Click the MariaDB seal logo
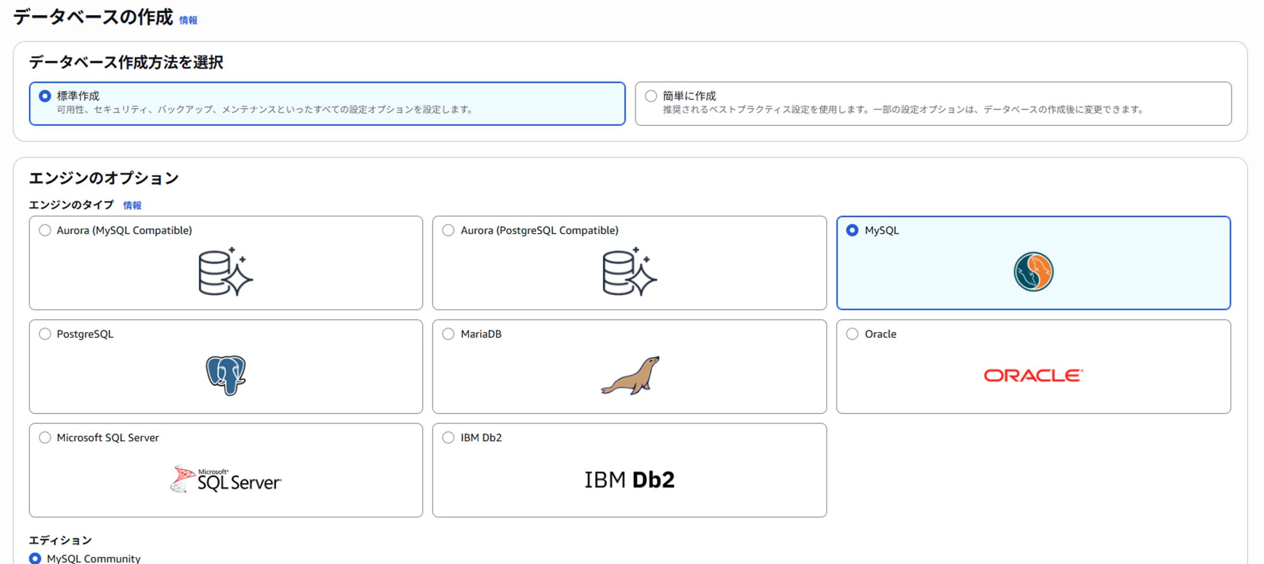Viewport: 1264px width, 564px height. click(630, 376)
